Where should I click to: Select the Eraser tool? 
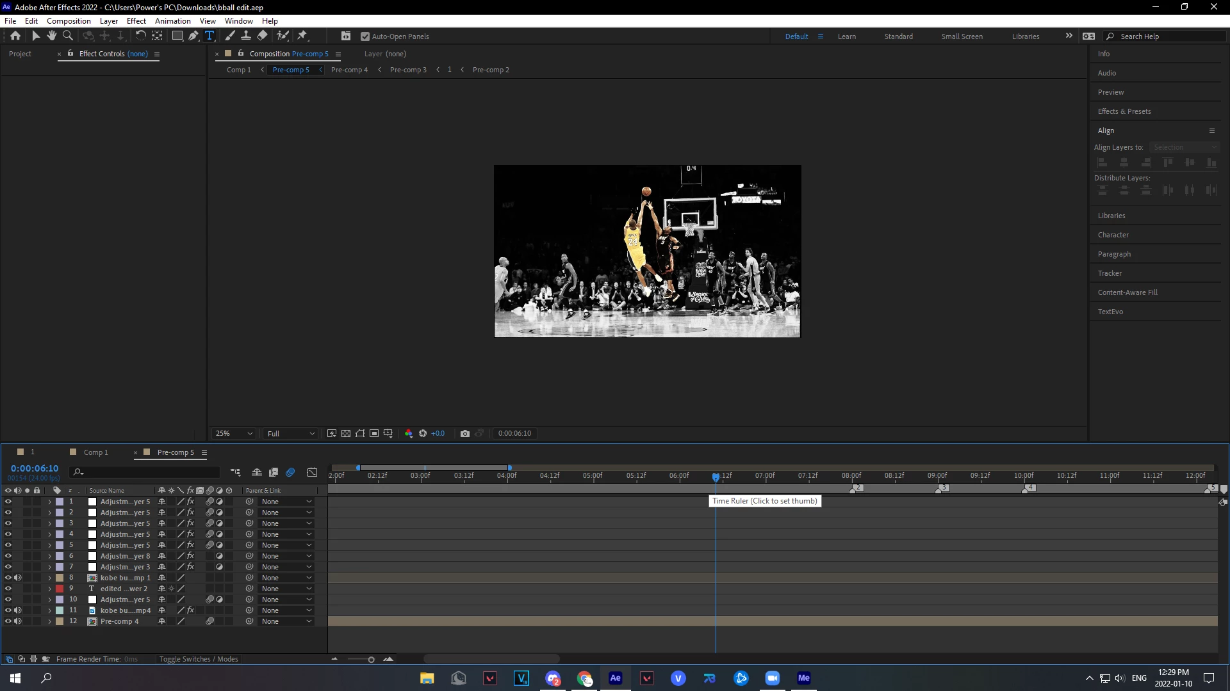click(262, 36)
